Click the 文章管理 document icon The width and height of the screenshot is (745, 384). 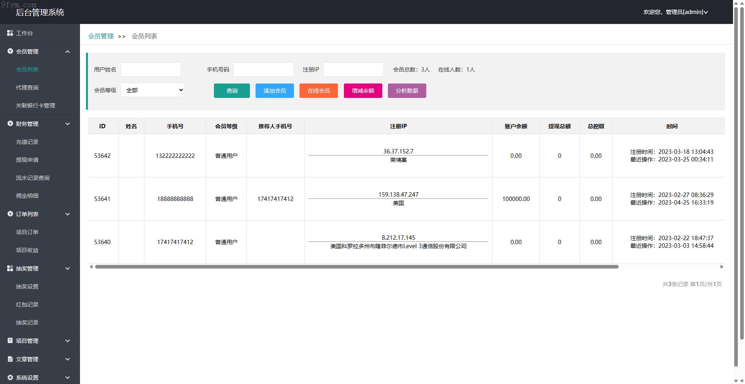[x=10, y=359]
